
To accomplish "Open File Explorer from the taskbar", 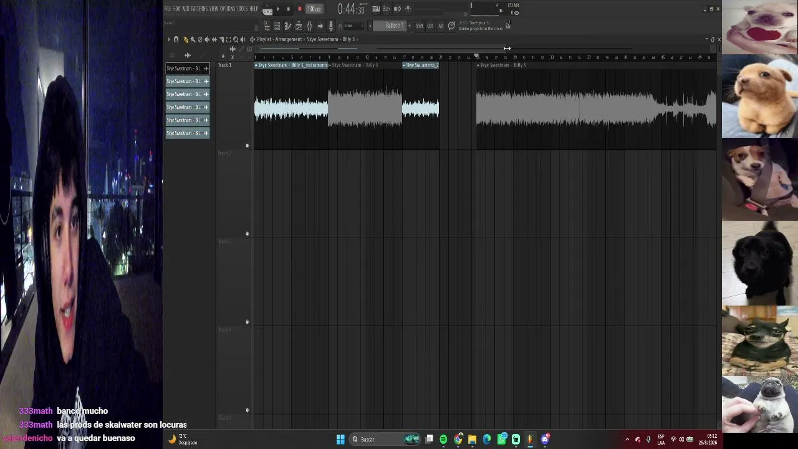I will pyautogui.click(x=473, y=440).
